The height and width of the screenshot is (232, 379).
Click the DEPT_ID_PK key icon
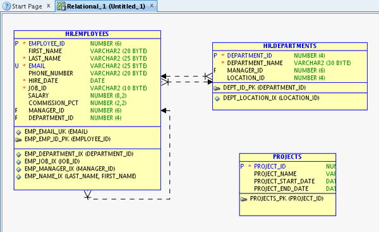tap(217, 89)
